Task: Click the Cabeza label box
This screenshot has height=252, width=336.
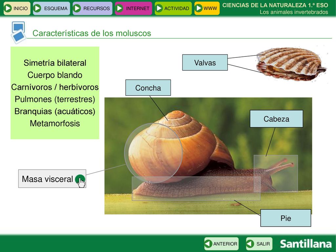Action: (x=276, y=119)
